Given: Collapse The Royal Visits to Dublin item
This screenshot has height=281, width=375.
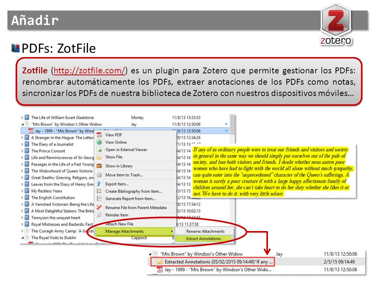Looking at the screenshot, I should point(22,238).
